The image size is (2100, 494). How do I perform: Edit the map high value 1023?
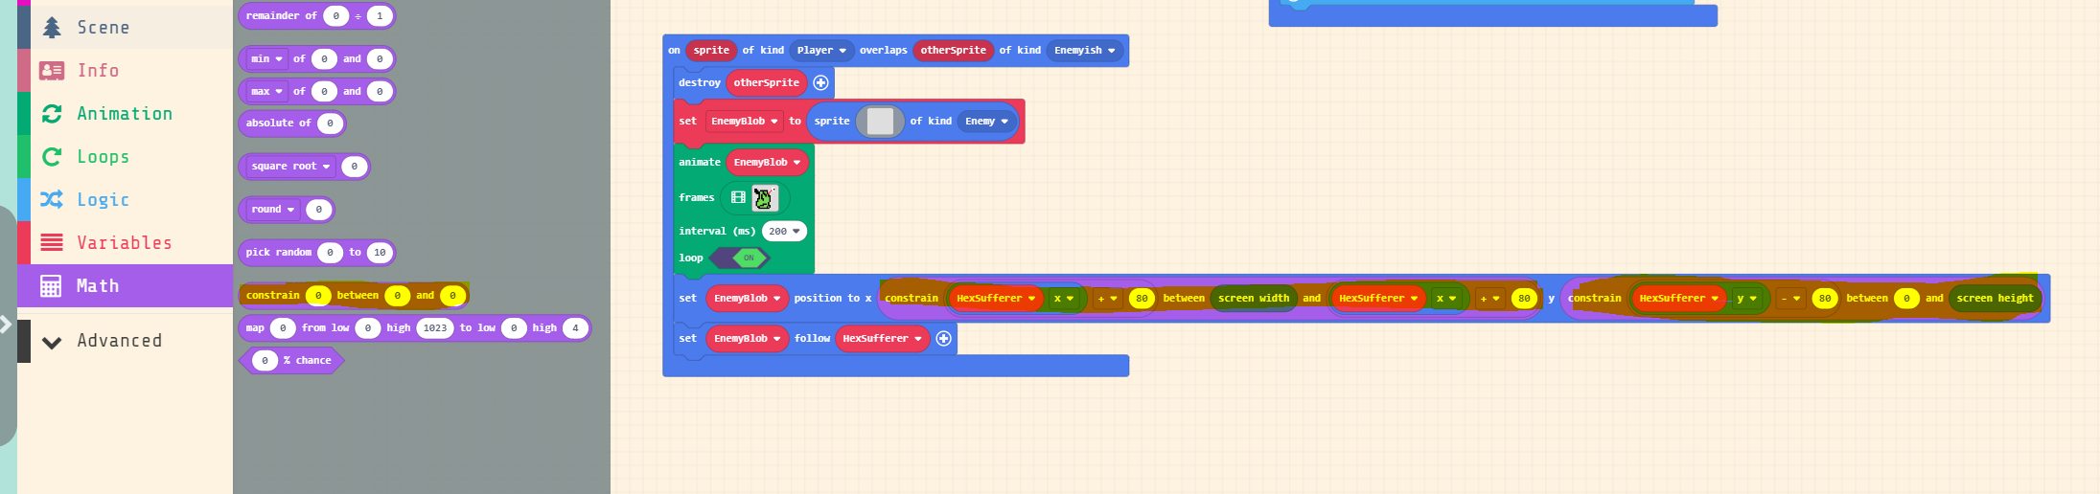point(435,327)
